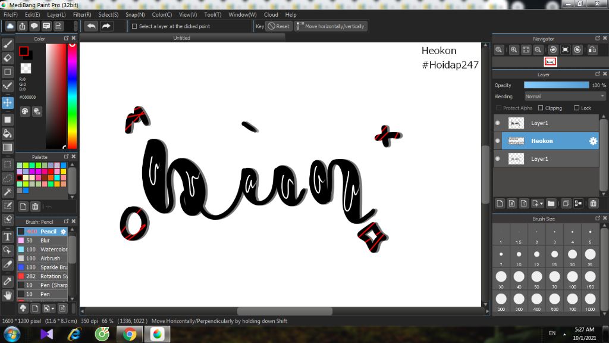Click the Navigator preview thumbnail
The image size is (609, 343).
click(550, 62)
